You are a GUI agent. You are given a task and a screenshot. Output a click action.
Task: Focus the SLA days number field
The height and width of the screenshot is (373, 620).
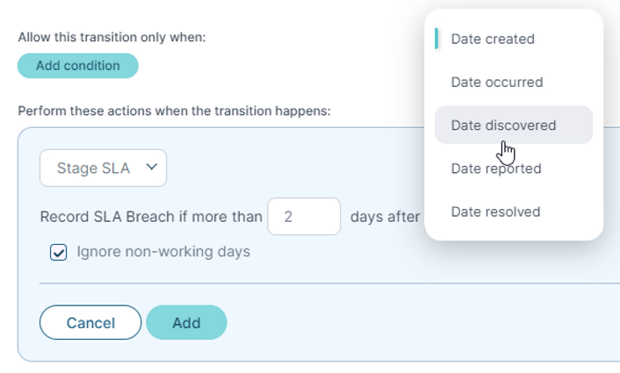304,217
